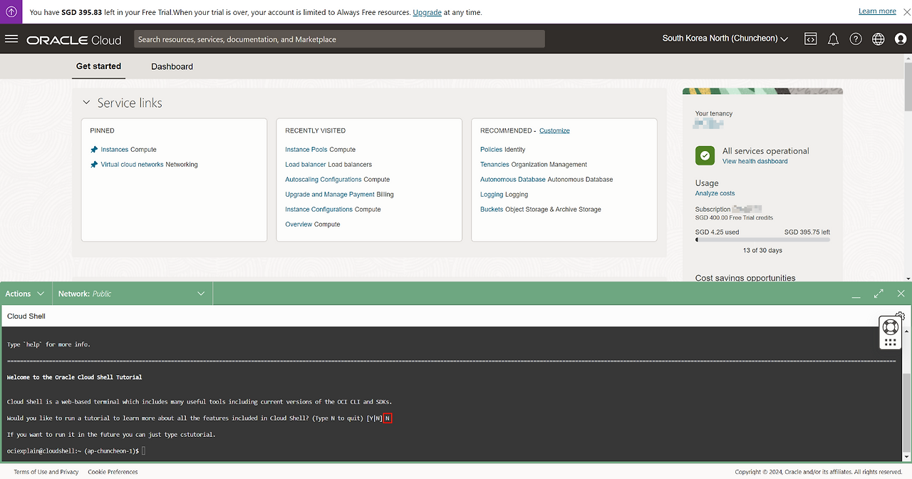Maximize the Cloud Shell panel
The width and height of the screenshot is (912, 479).
[x=879, y=294]
